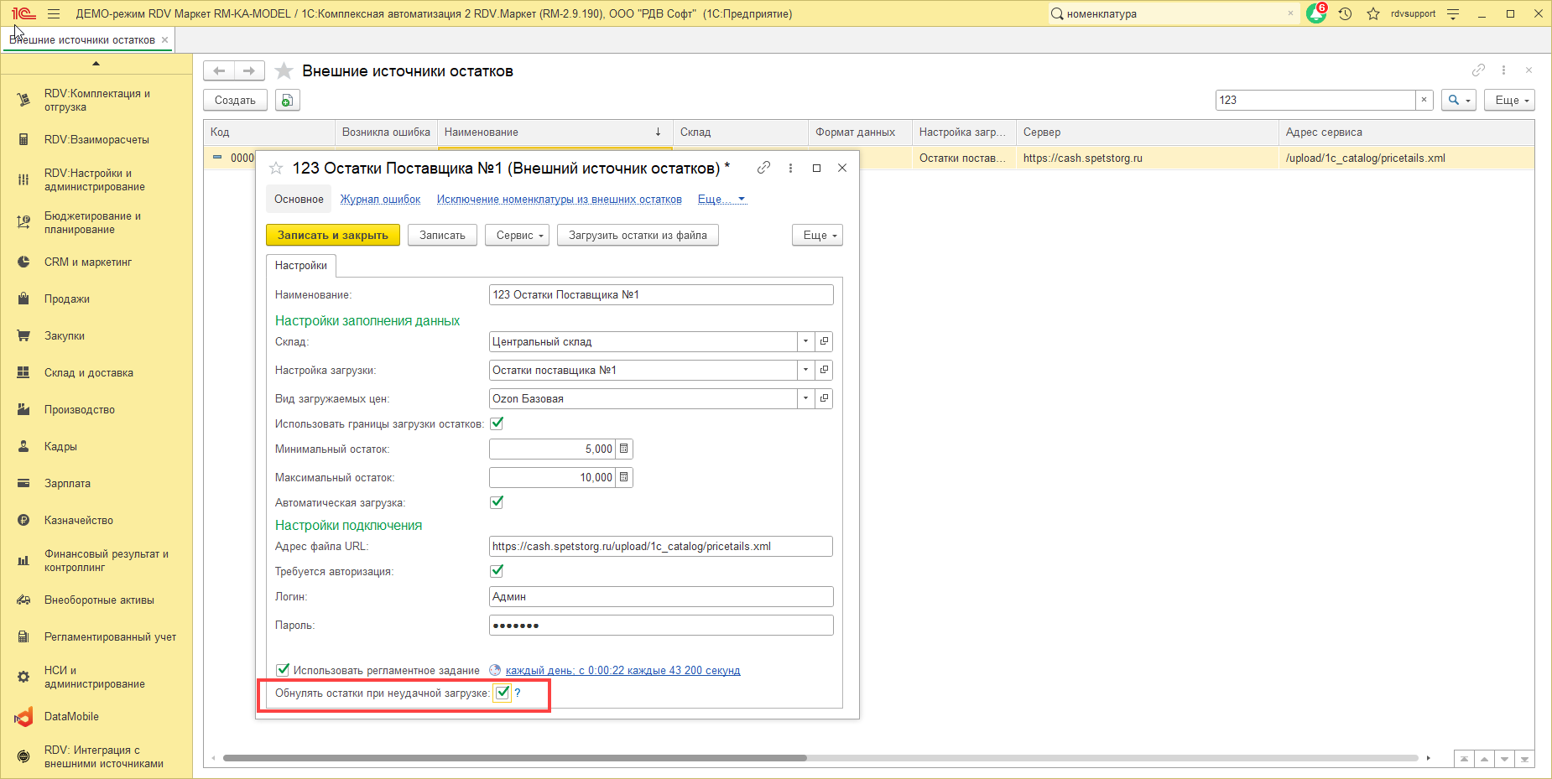The height and width of the screenshot is (779, 1552).
Task: Expand the Сервис dropdown button
Action: point(517,236)
